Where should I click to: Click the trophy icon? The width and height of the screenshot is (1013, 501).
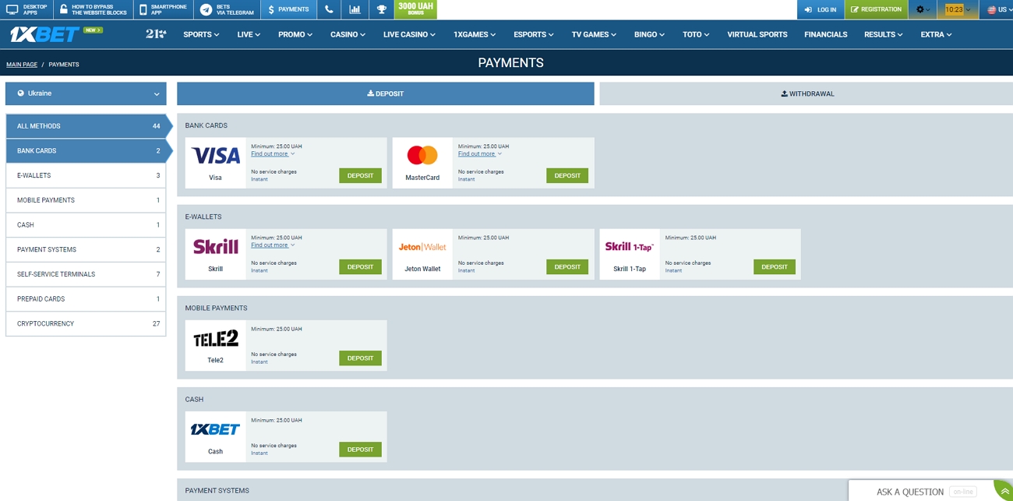tap(381, 9)
